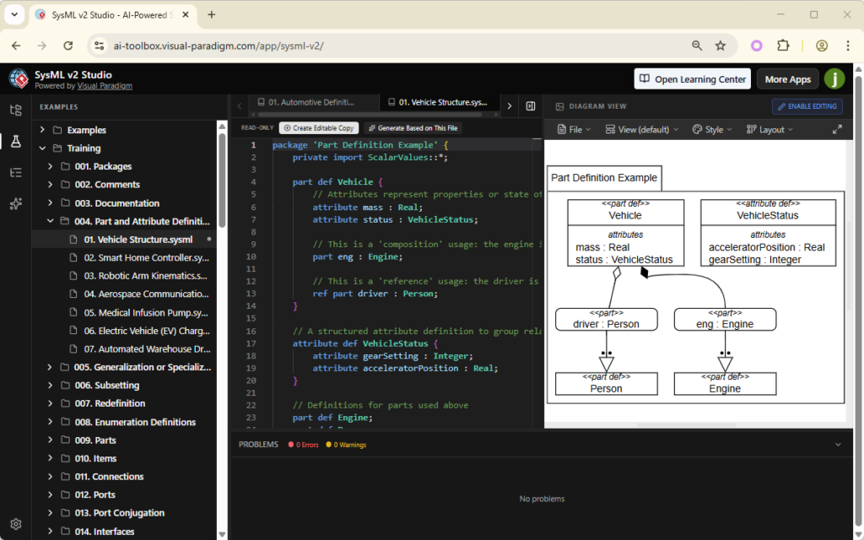Open 02. Smart Home Controller file
This screenshot has width=864, height=540.
pyautogui.click(x=146, y=257)
